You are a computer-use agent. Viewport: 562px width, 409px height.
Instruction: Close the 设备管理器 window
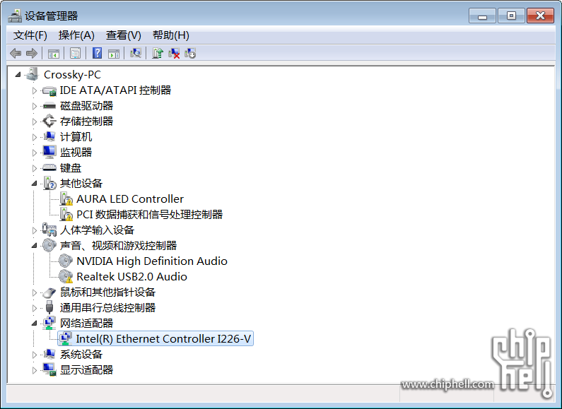tap(540, 16)
